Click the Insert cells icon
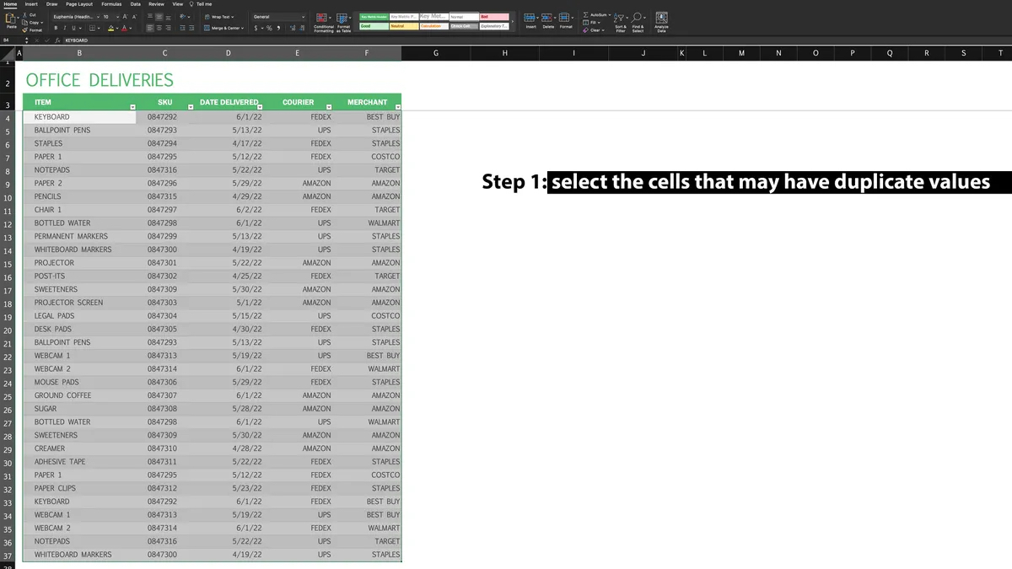 coord(530,19)
